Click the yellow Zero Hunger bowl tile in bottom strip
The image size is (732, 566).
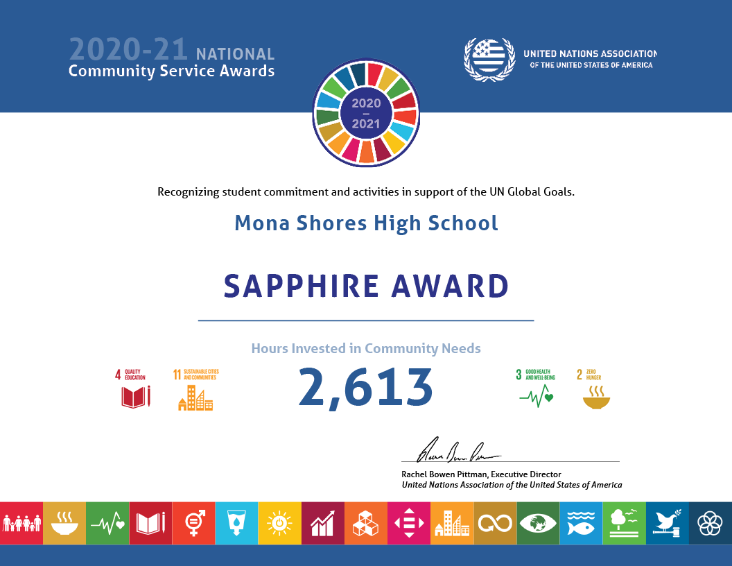point(64,523)
